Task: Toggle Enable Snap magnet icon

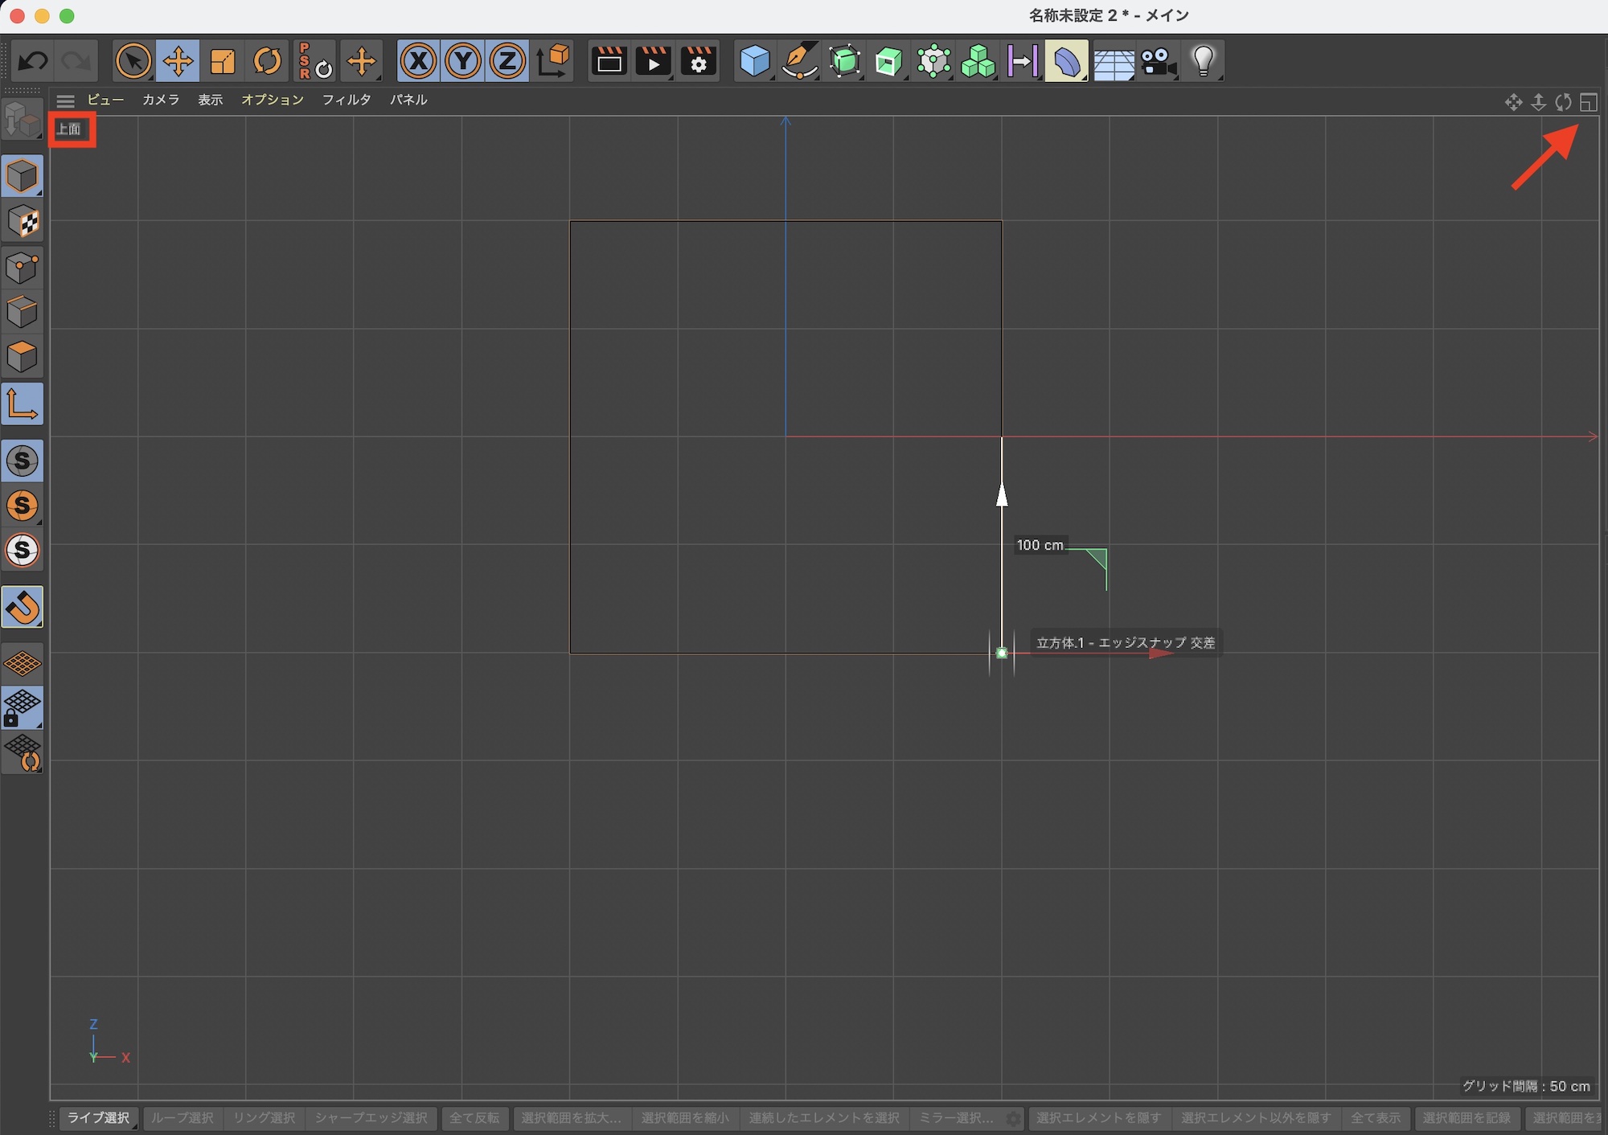Action: [x=23, y=607]
